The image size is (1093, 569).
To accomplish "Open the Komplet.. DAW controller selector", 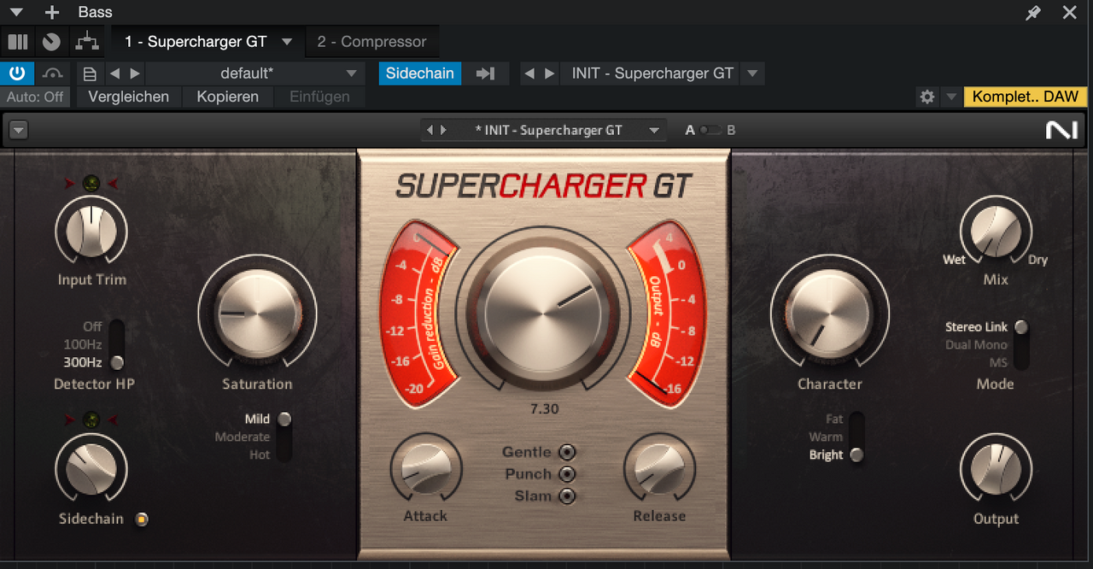I will [1026, 97].
